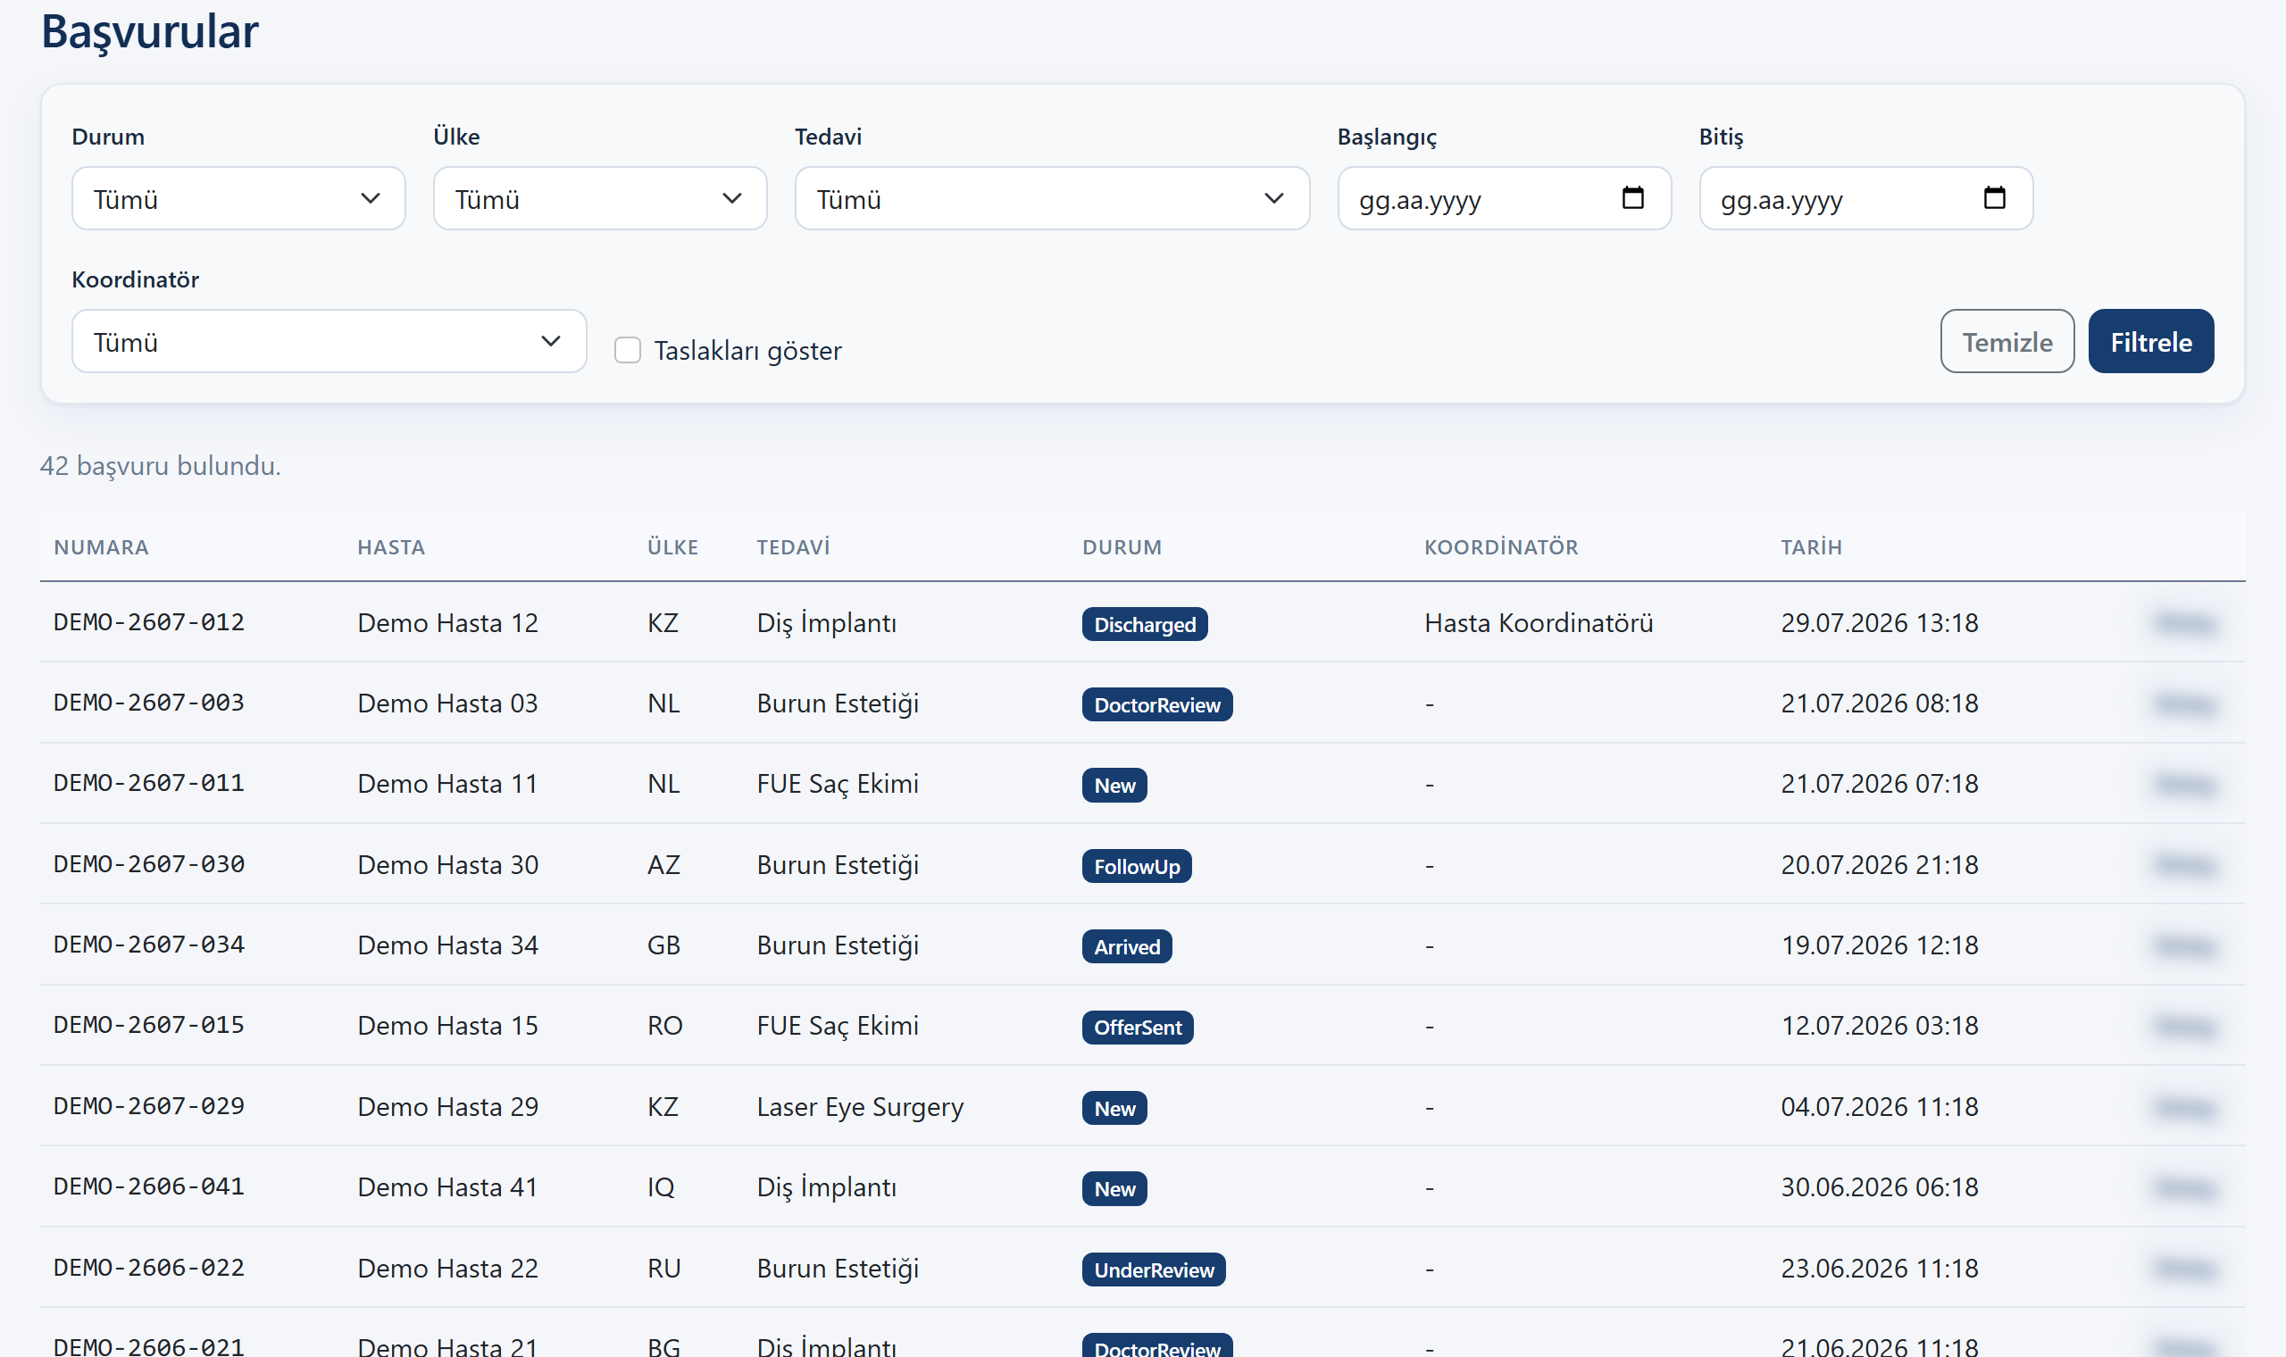Select application number DEMO-2607-011

coord(149,784)
